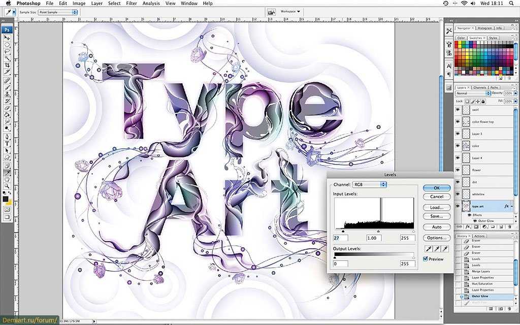Open the Character panel icon in dock
Screen dimensions: 520x325
449,66
